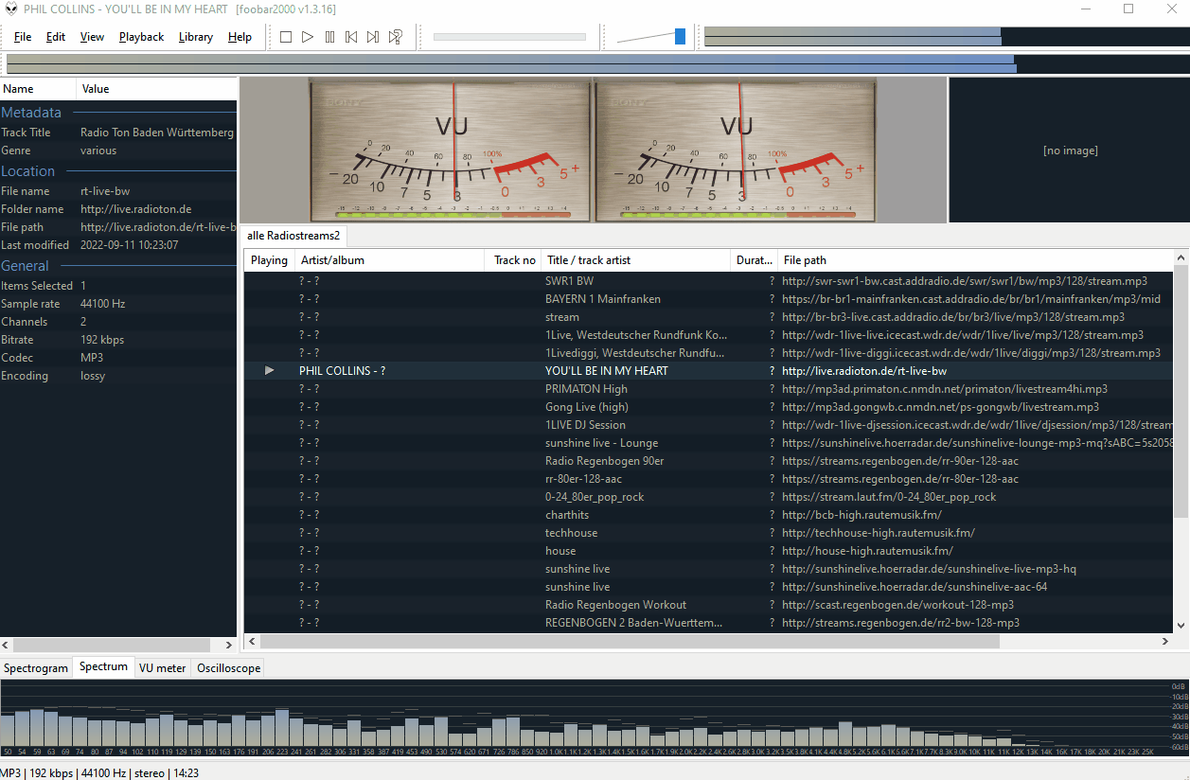Sort by Track no column header
Image resolution: width=1190 pixels, height=780 pixels.
click(x=514, y=259)
